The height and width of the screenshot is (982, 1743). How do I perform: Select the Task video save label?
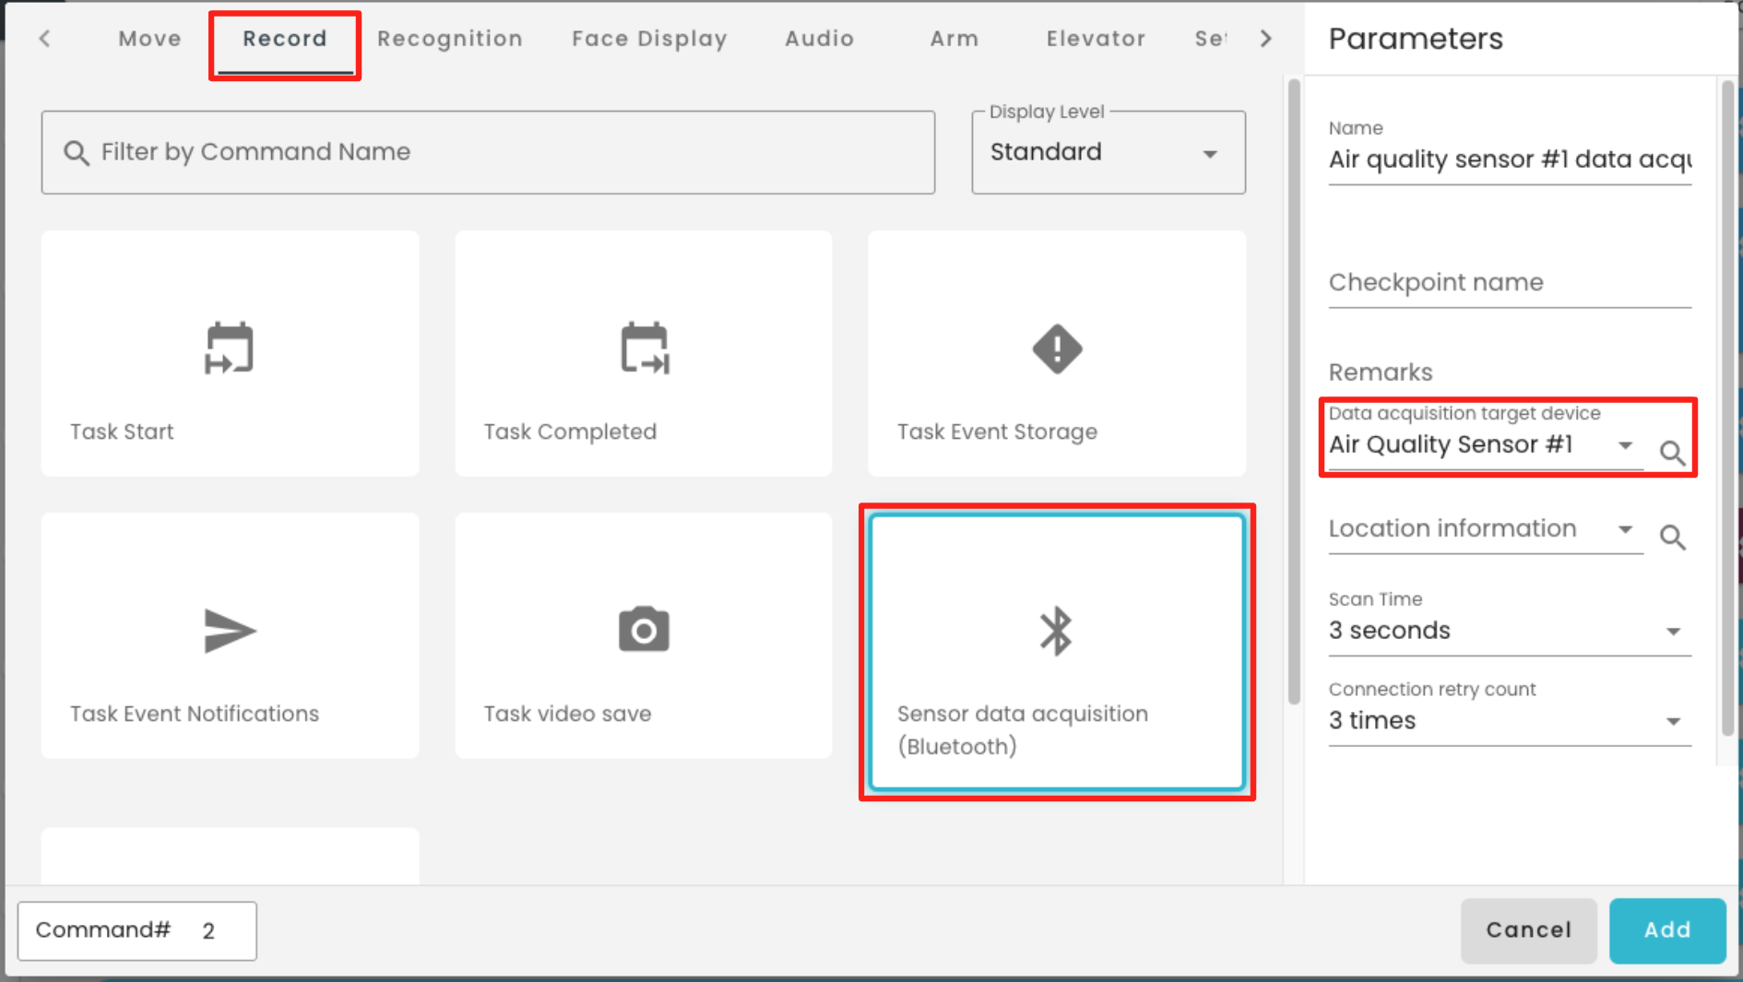coord(567,714)
